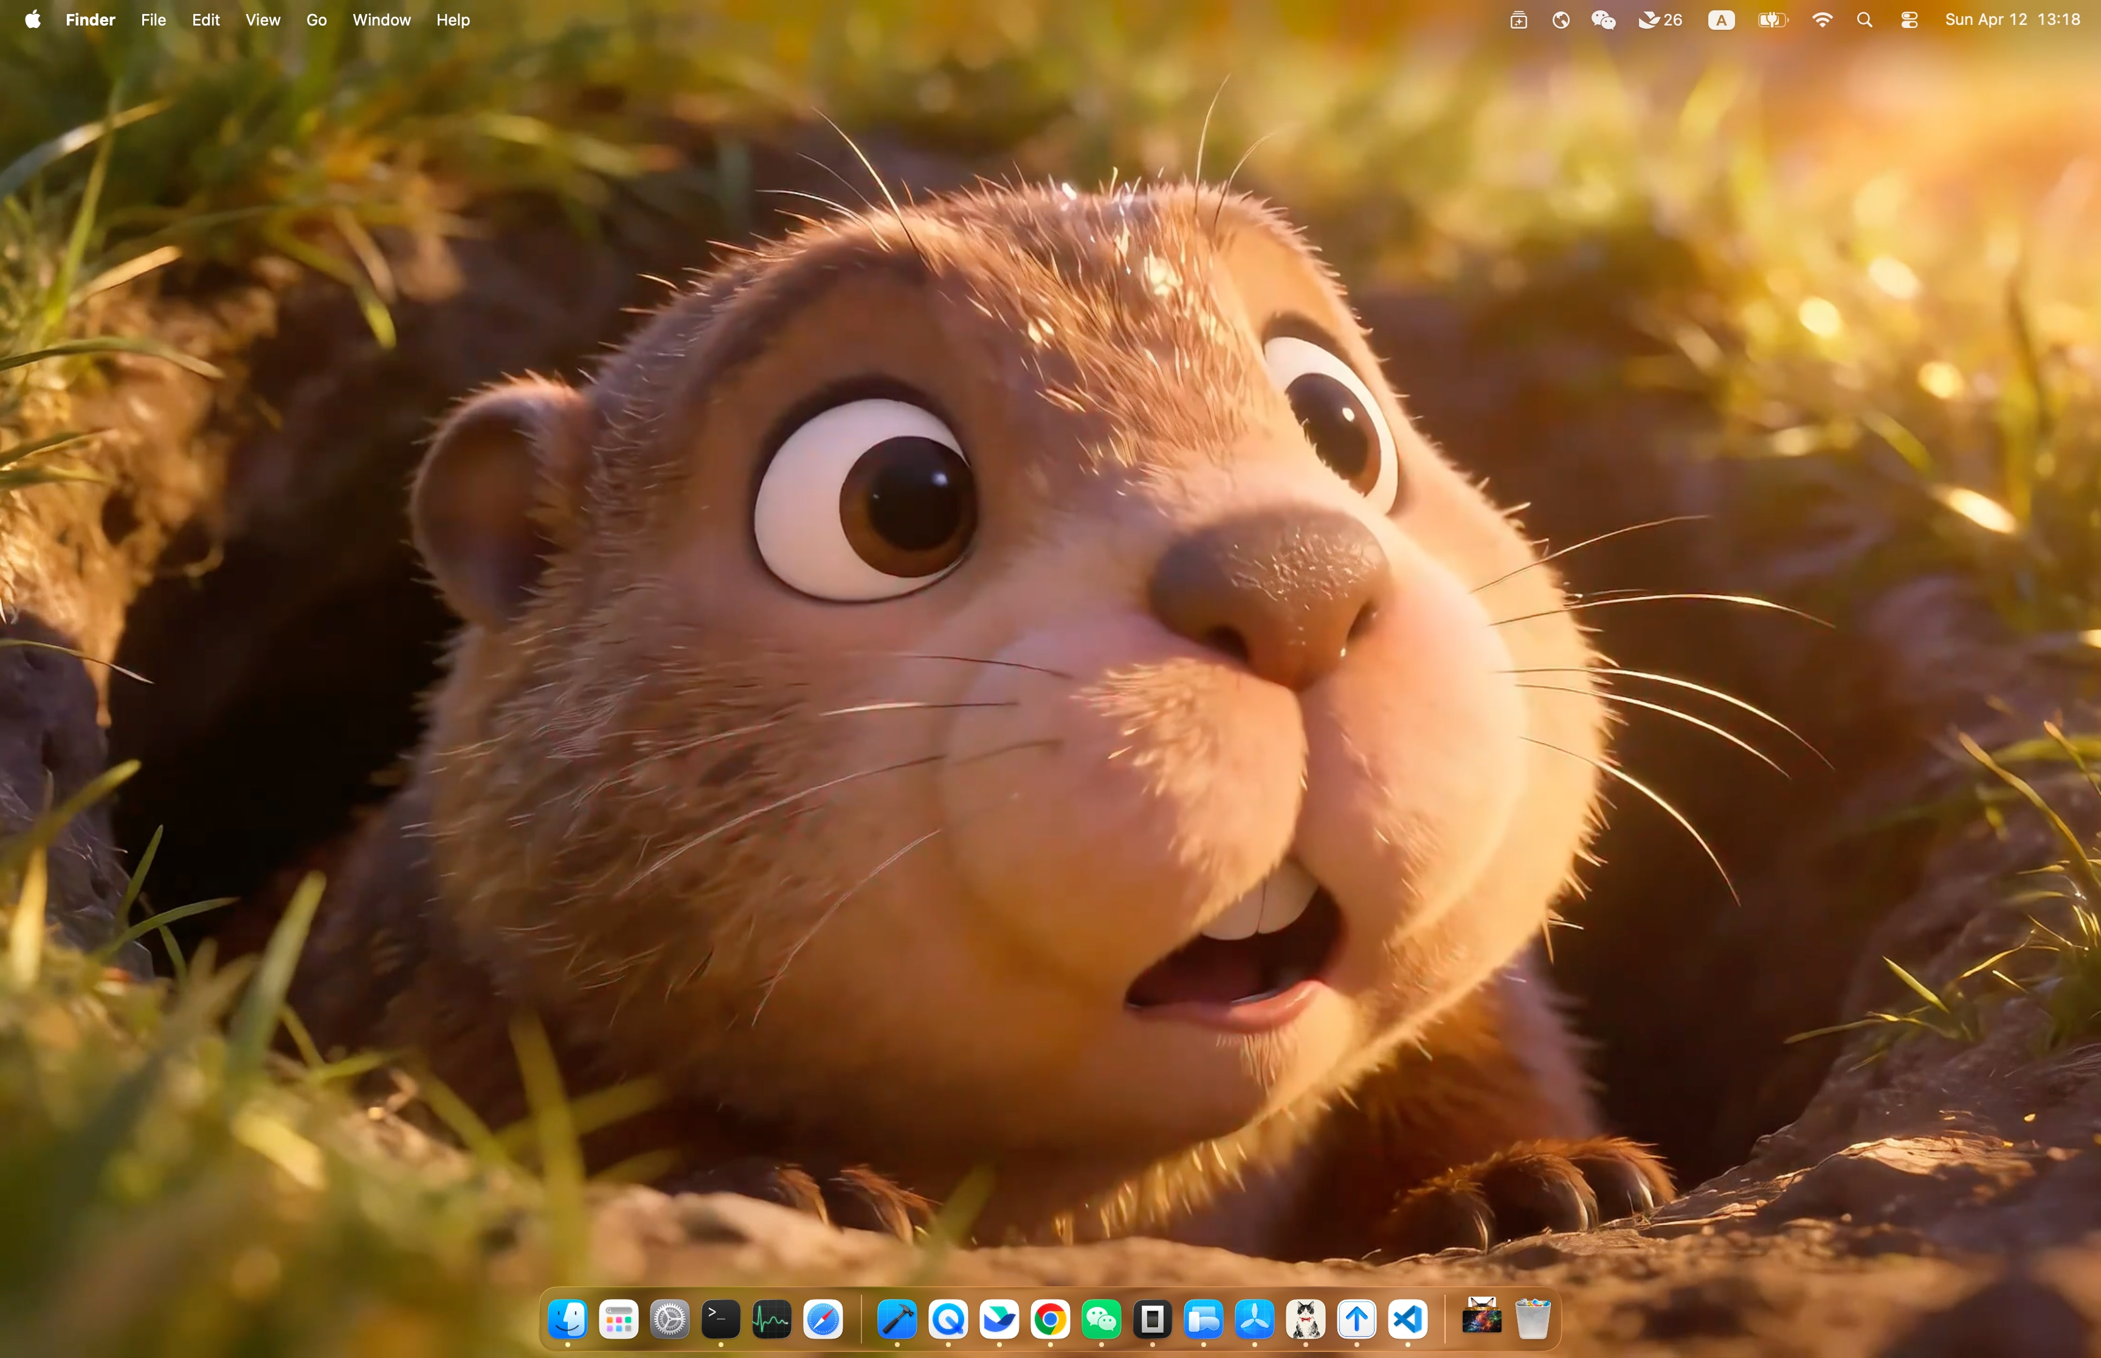
Task: Switch input source via the A indicator
Action: pos(1720,19)
